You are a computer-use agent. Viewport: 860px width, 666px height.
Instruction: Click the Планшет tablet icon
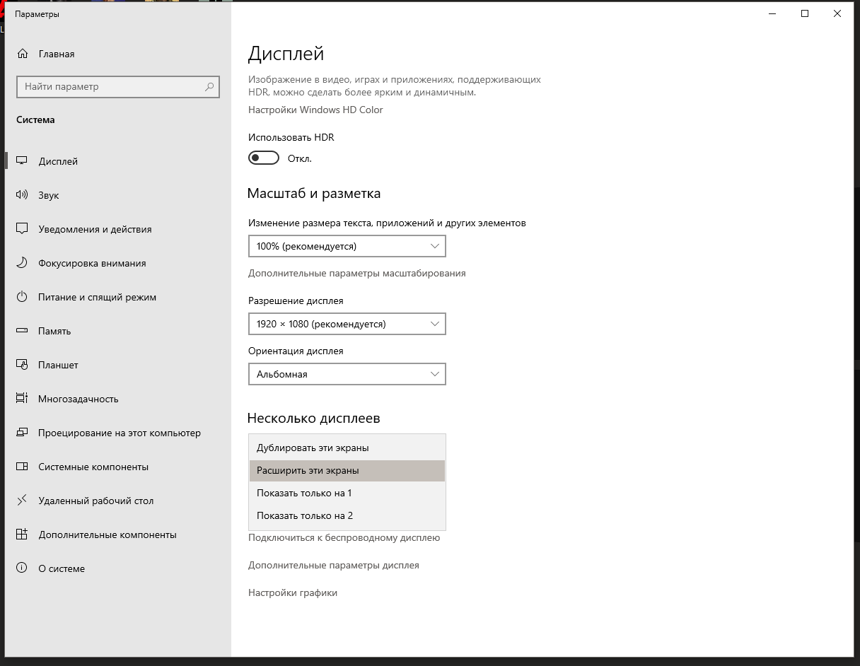pos(22,365)
